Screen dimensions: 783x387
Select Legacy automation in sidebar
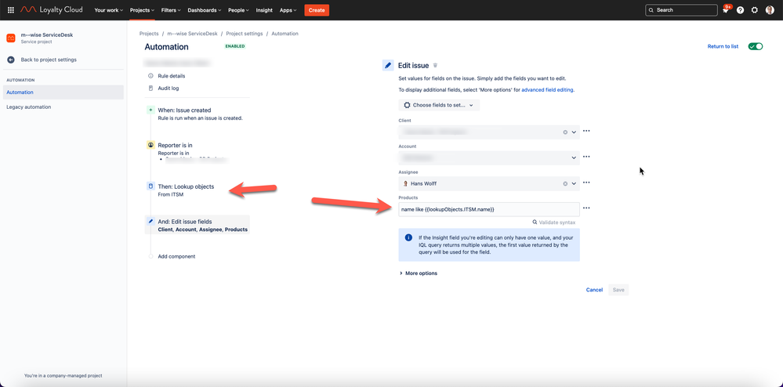[x=28, y=107]
